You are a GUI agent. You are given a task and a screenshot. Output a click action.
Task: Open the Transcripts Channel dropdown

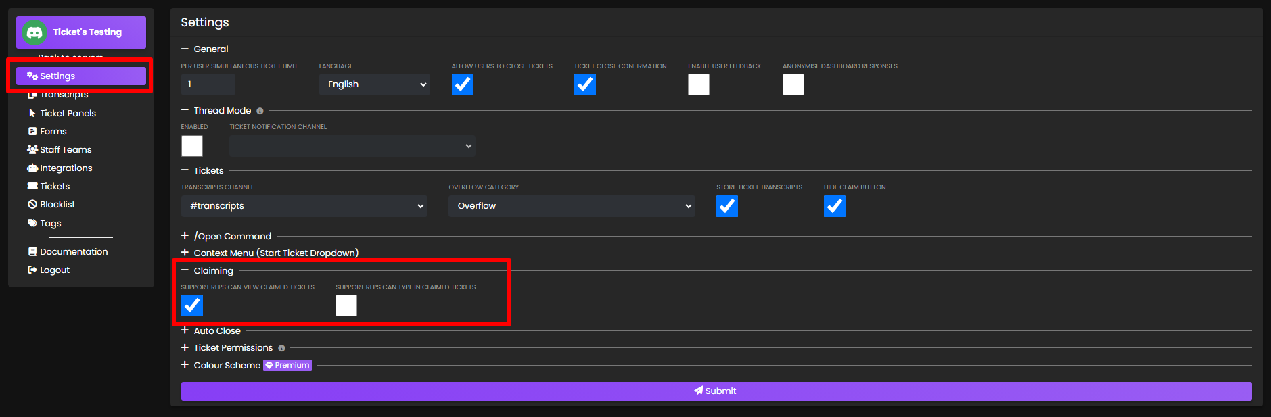point(304,206)
